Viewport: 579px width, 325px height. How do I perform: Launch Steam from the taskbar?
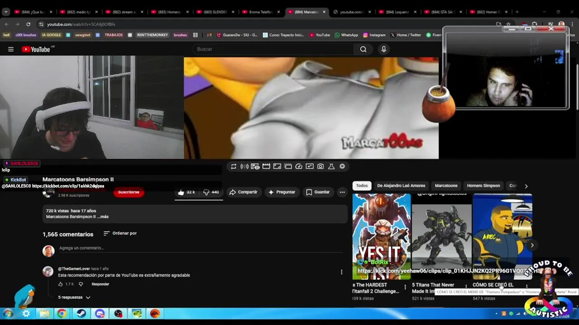[x=81, y=314]
